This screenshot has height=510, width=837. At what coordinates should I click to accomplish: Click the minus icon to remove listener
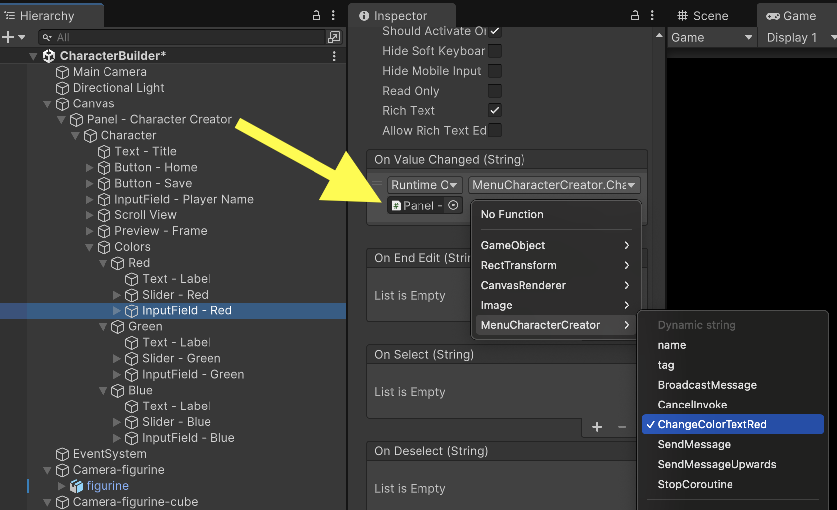coord(622,427)
